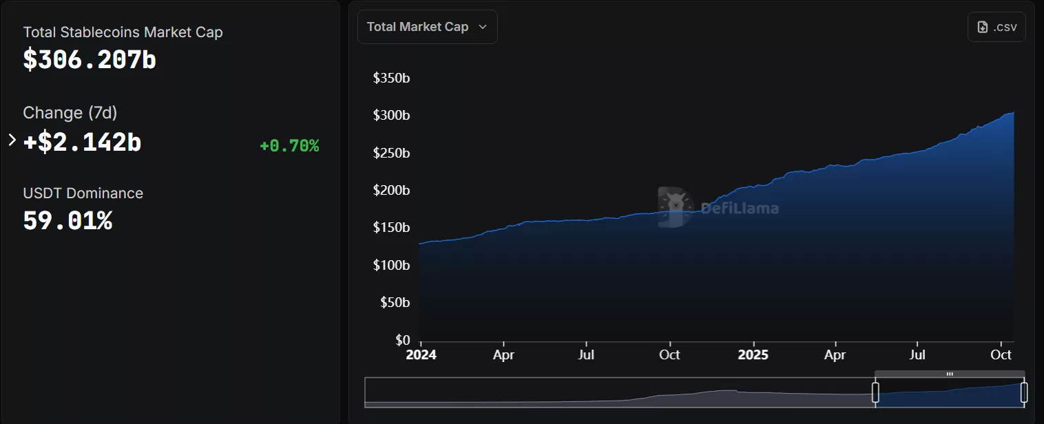Click the USDT Dominance percentage value
Image resolution: width=1044 pixels, height=424 pixels.
tap(67, 221)
